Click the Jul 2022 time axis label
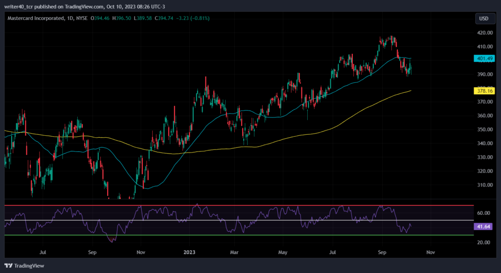The width and height of the screenshot is (501, 273). click(x=43, y=252)
